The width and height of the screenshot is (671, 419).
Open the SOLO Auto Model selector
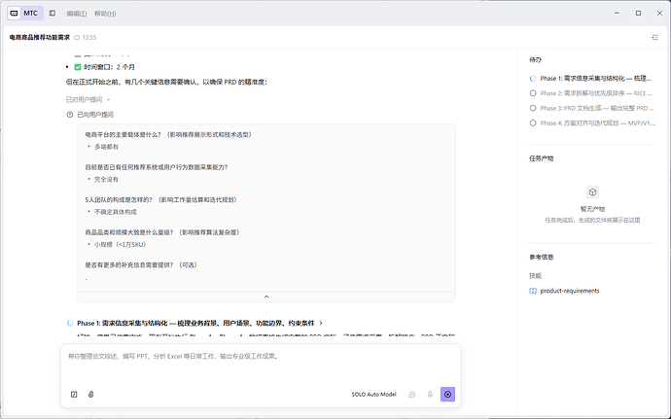374,395
